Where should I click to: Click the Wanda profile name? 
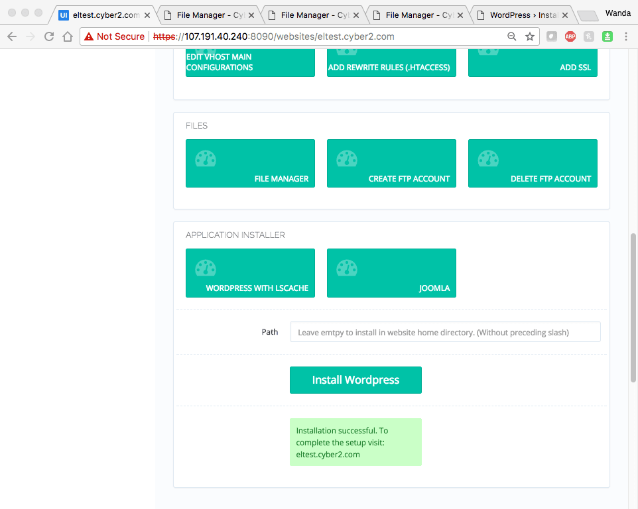(x=617, y=13)
